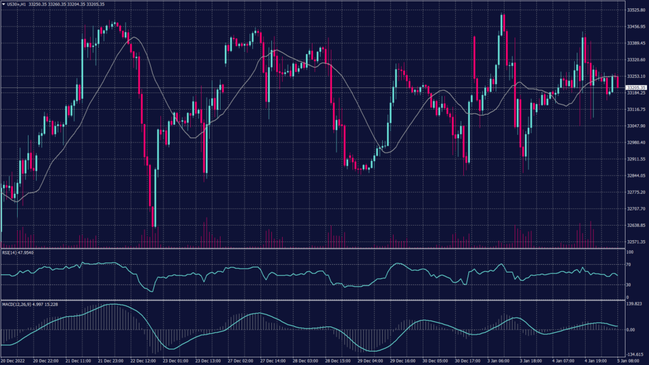Click the RSI 30 level label

pyautogui.click(x=629, y=285)
